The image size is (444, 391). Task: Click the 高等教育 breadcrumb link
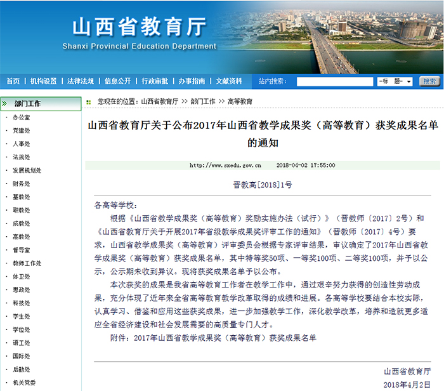coord(240,102)
